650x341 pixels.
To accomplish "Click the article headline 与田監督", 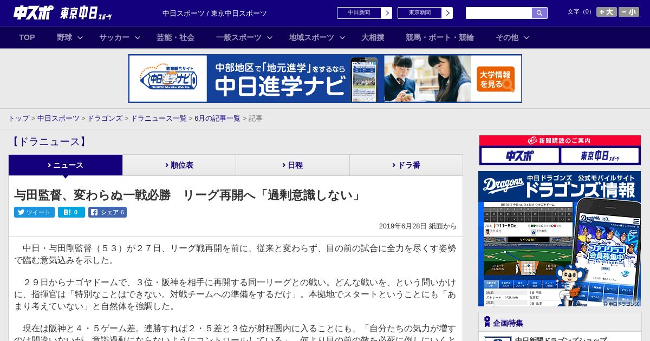I will [188, 195].
